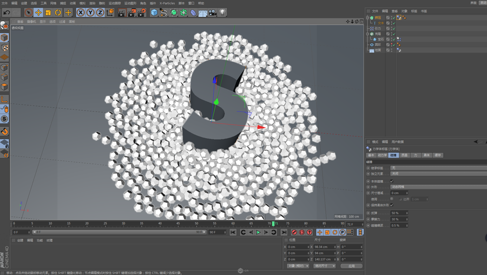Open the 模式 menu in attributes panel
The image size is (487, 275).
point(375,142)
